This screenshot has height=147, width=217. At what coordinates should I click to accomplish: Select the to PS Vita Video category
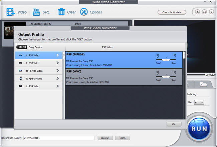coord(39,71)
